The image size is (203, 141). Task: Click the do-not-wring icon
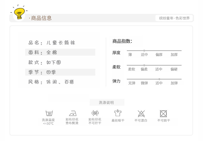point(95,113)
